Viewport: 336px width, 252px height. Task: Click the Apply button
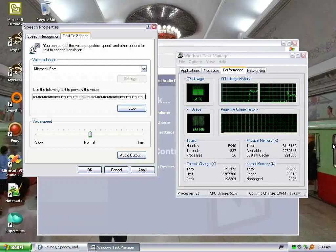(143, 170)
